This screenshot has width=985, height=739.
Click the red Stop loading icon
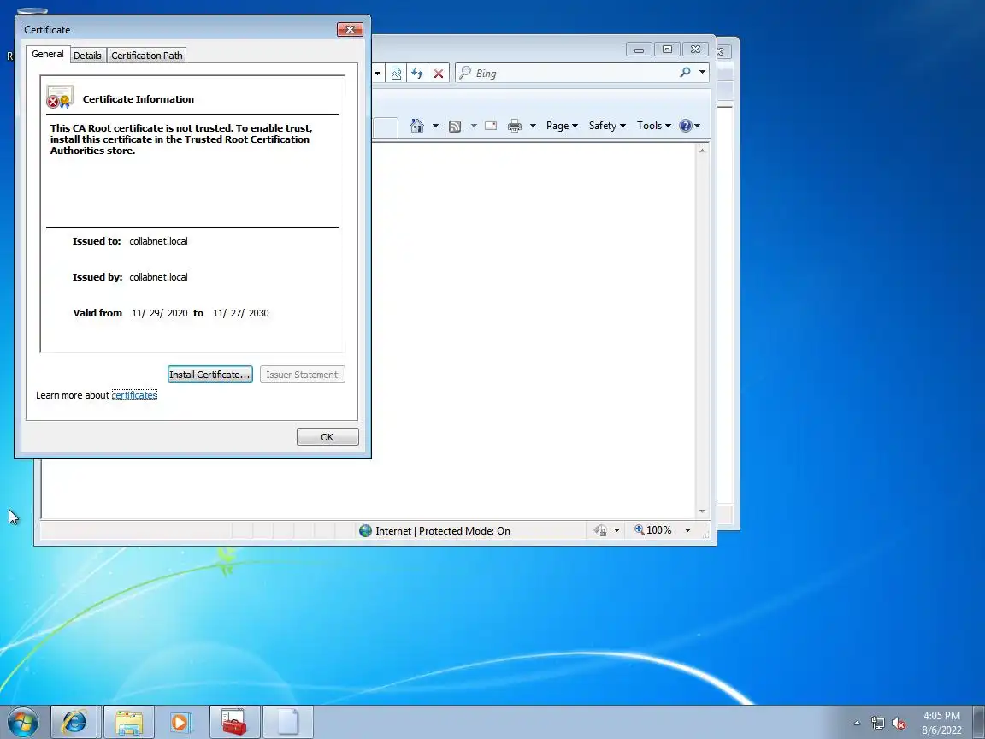(x=439, y=74)
